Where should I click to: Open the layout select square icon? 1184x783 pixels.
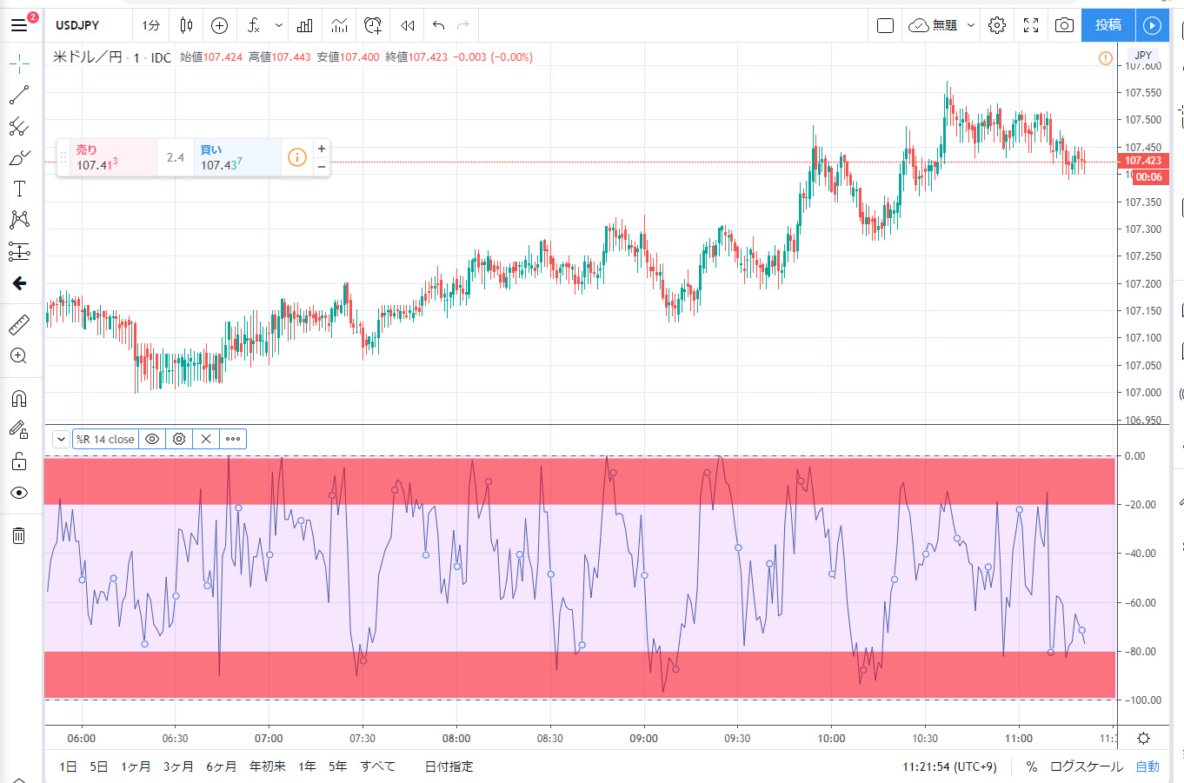click(886, 25)
